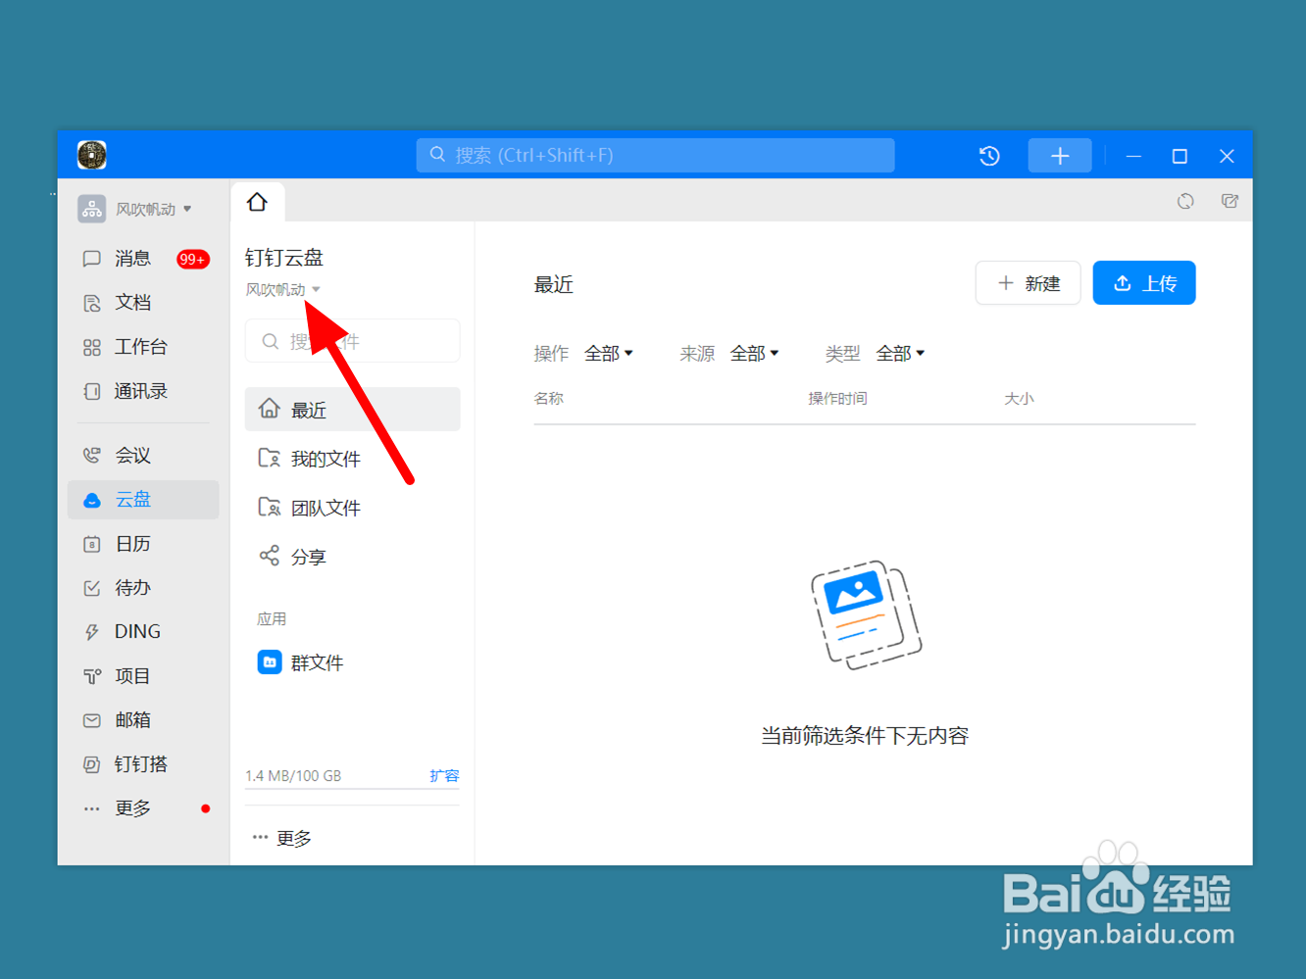Click the global search bar (Ctrl+Shift+F)
The width and height of the screenshot is (1306, 979).
655,155
